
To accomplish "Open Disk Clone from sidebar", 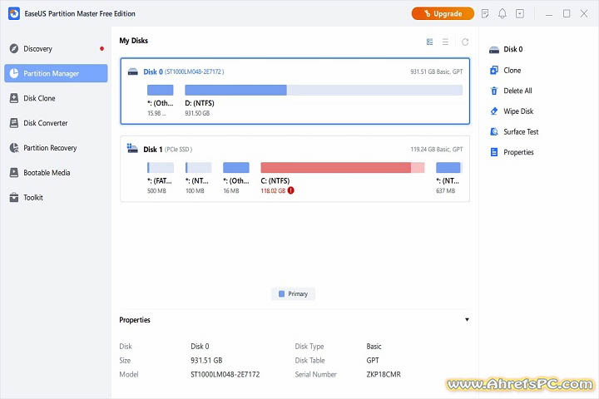I will click(56, 98).
